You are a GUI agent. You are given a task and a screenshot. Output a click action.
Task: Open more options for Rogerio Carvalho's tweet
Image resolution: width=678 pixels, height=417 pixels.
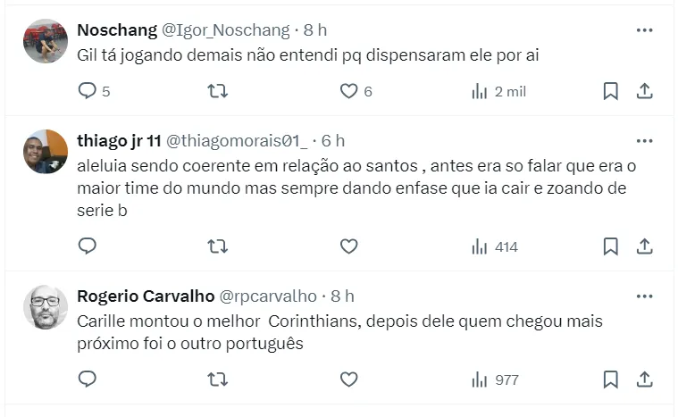pyautogui.click(x=644, y=296)
